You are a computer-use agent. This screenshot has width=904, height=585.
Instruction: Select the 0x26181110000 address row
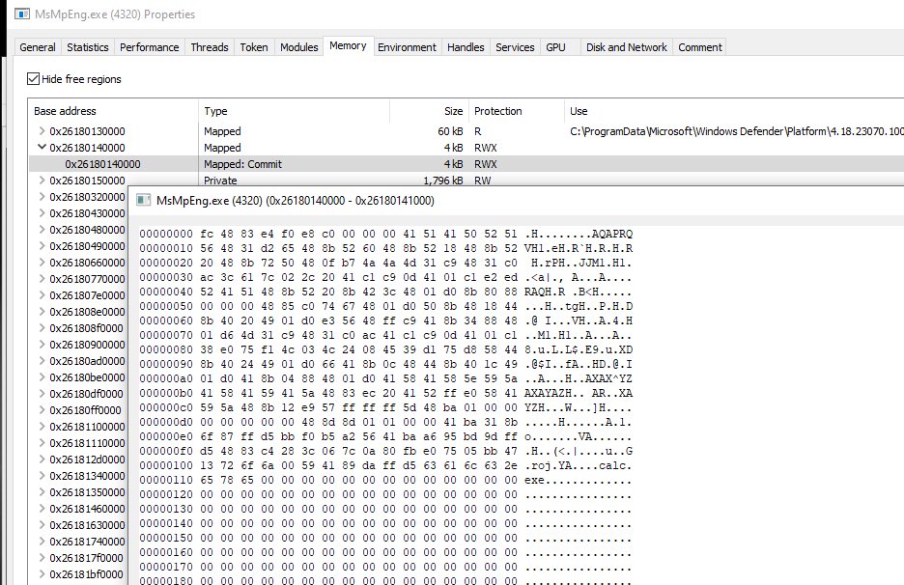pos(87,443)
